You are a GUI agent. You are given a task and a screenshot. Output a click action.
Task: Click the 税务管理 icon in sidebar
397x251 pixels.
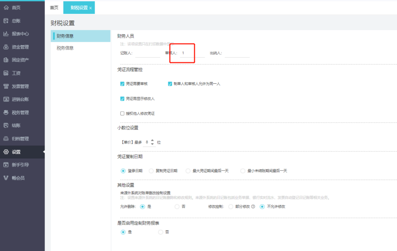(x=6, y=112)
